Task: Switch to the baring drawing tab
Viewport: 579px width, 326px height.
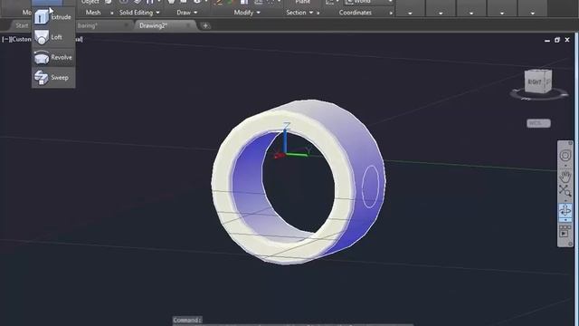Action: [x=88, y=25]
